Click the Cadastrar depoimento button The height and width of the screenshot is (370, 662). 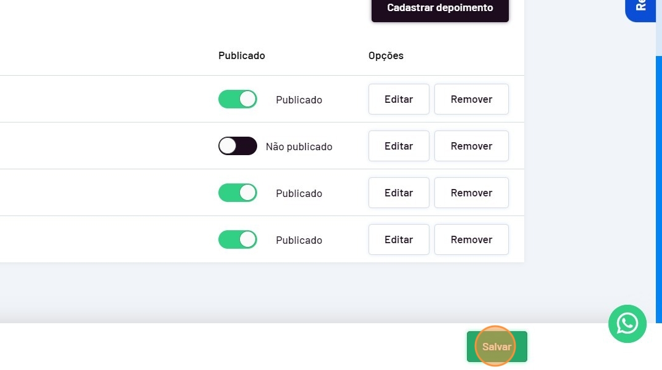(440, 9)
